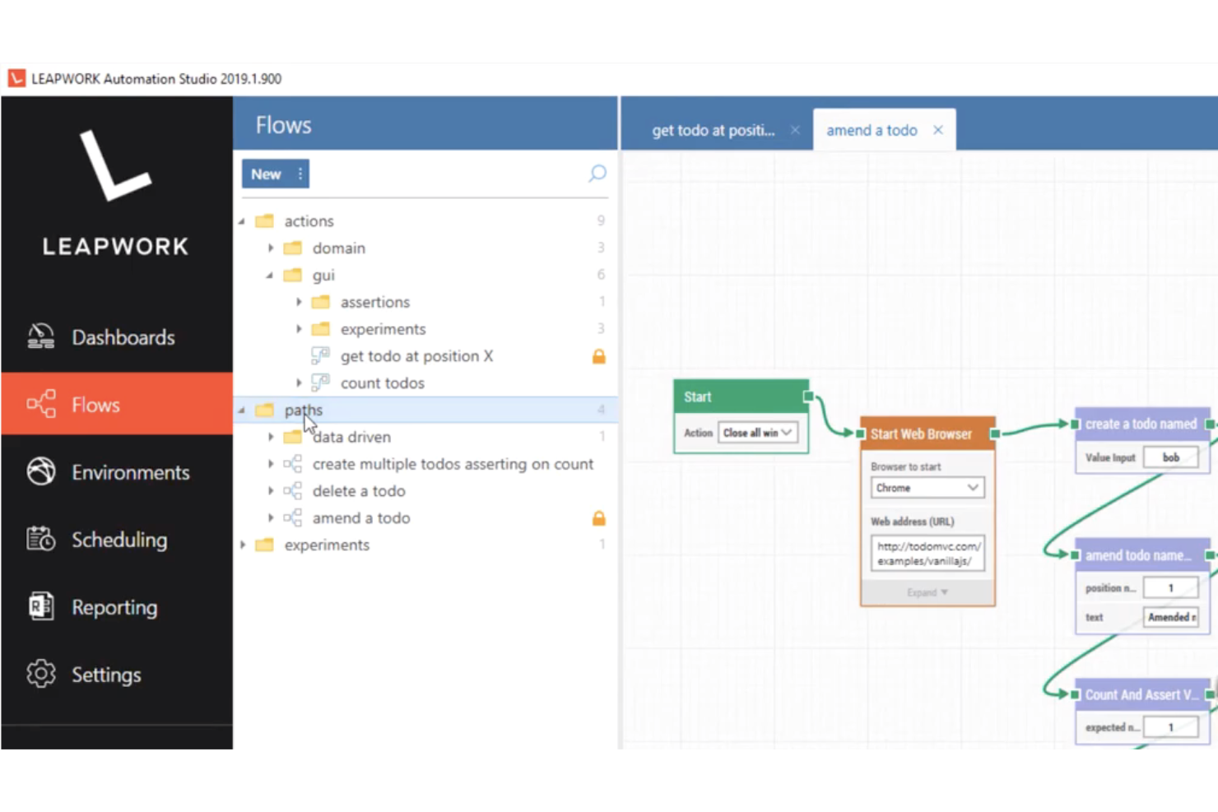Open Environments in the sidebar
Viewport: 1218px width, 812px height.
click(117, 472)
